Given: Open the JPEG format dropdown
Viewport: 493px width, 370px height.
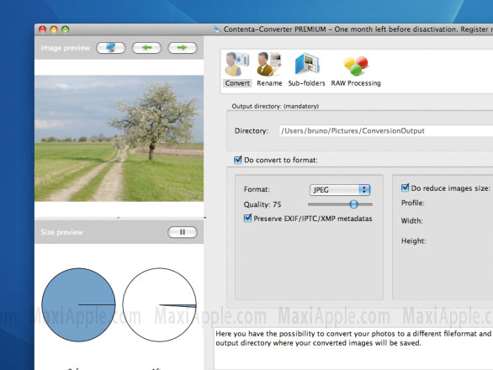Looking at the screenshot, I should click(340, 189).
